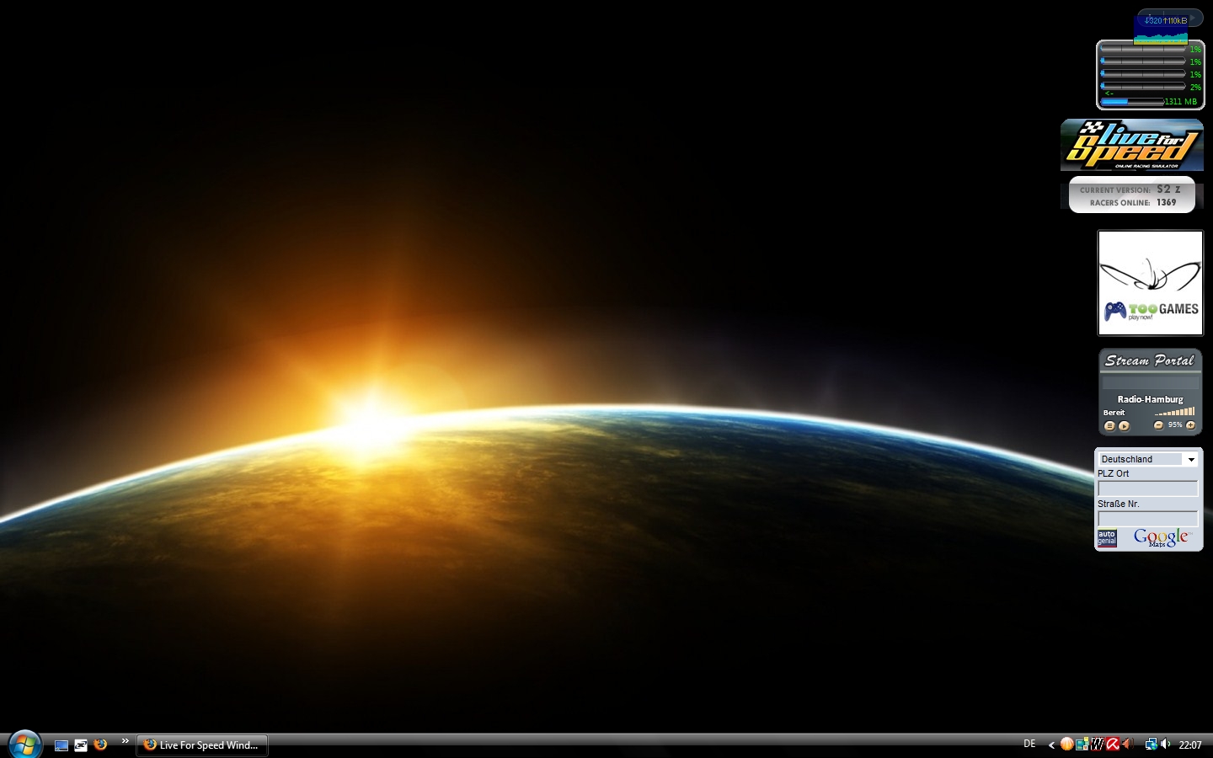Open the red antivirus tray icon
Viewport: 1213px width, 758px height.
(1112, 744)
